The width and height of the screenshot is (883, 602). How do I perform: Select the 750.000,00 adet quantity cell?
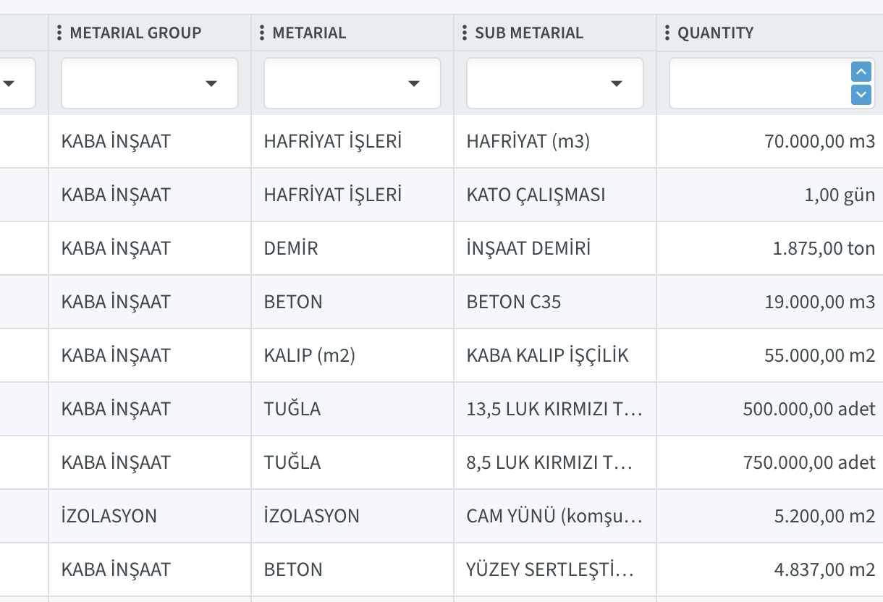769,462
